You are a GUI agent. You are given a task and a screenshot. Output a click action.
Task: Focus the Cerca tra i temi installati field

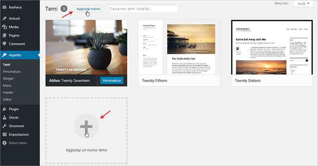[143, 9]
